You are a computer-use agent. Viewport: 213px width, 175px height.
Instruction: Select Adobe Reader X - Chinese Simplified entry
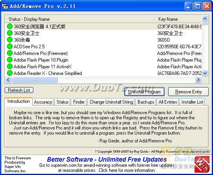coord(48,73)
